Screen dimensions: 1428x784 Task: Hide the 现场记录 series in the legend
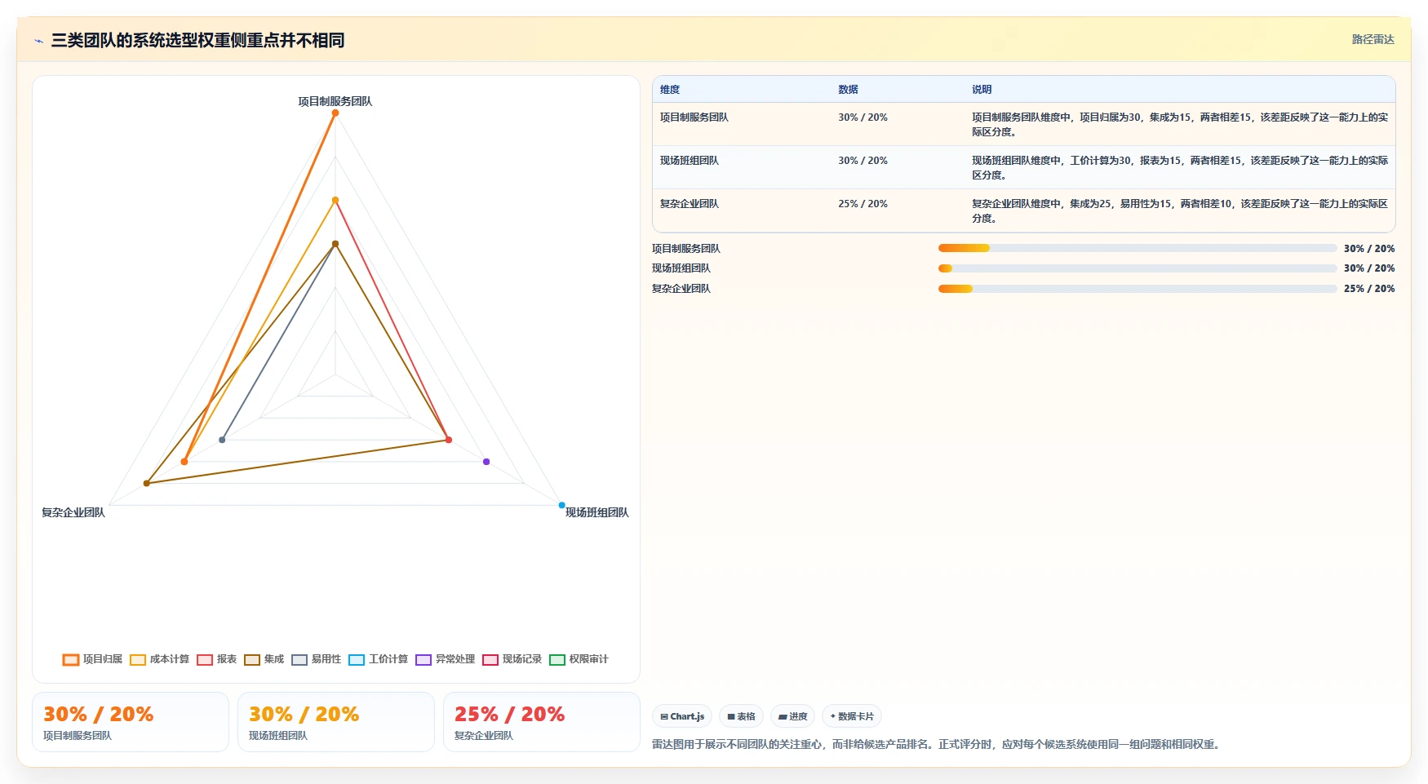512,659
